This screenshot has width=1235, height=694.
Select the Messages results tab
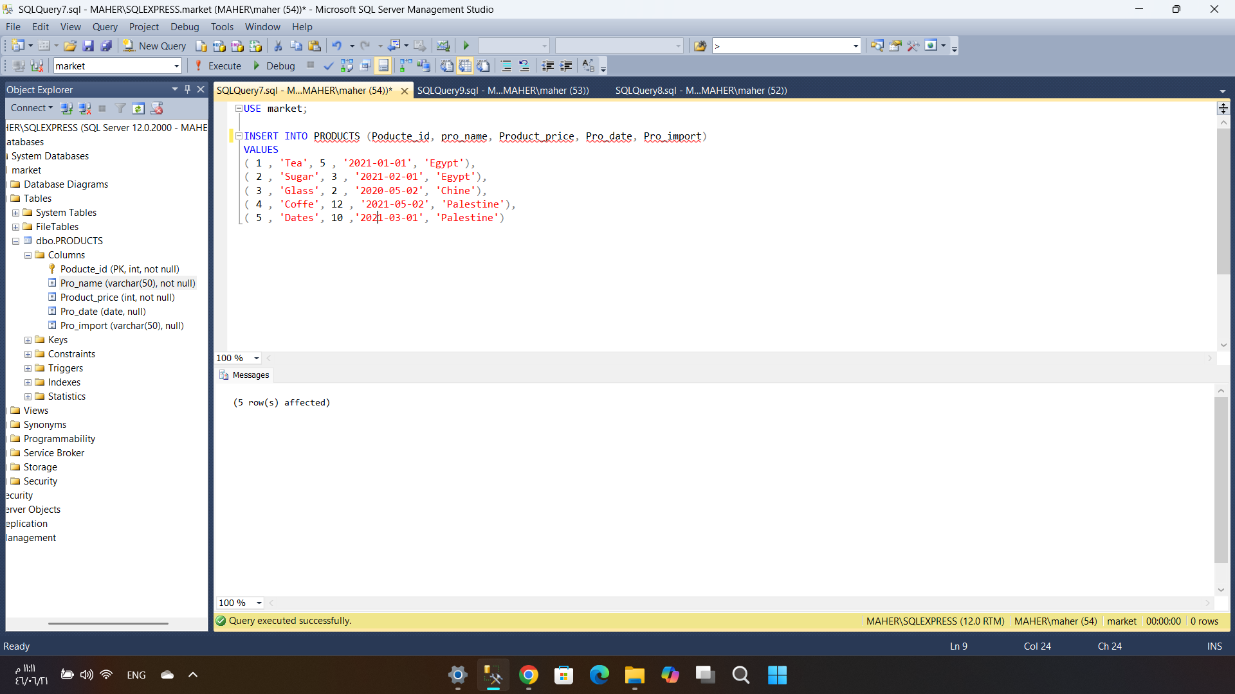click(x=244, y=375)
